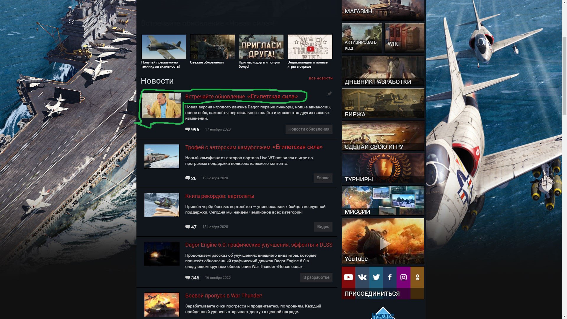
Task: Open 'Книга рекордов: вертолеты' headline
Action: [220, 196]
